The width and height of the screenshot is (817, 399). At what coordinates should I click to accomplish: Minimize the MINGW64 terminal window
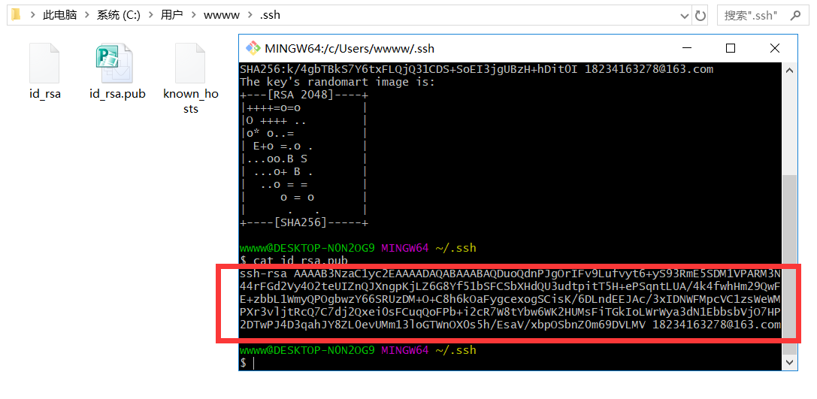click(688, 48)
